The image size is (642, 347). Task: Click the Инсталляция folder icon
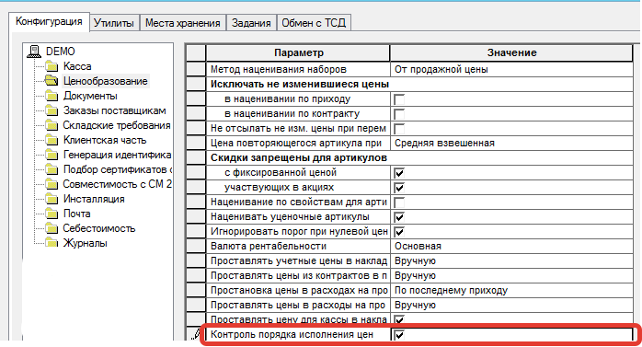click(52, 199)
